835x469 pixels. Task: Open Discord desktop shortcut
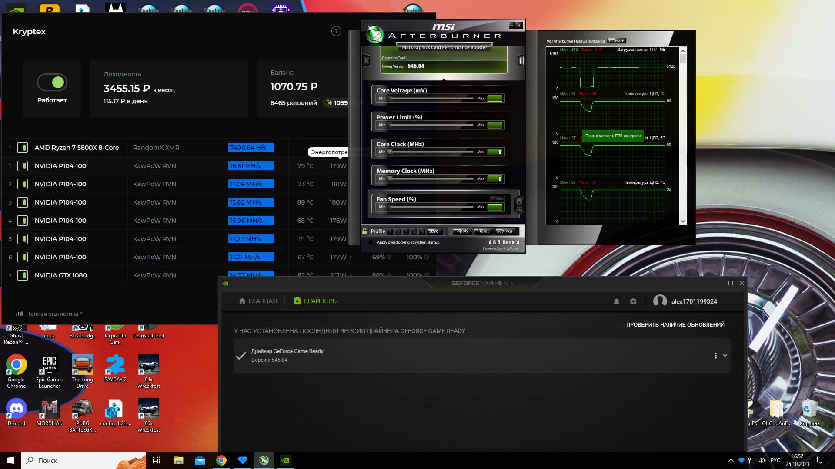(x=17, y=413)
